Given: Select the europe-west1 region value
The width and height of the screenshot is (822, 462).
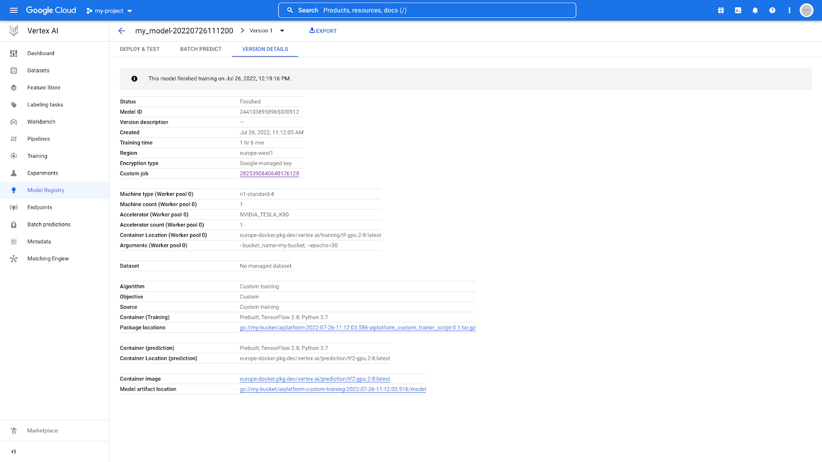Looking at the screenshot, I should [x=256, y=153].
